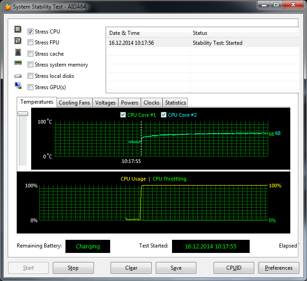Hide CPU Core #2 in temperature graph
The image size is (307, 281).
(163, 115)
